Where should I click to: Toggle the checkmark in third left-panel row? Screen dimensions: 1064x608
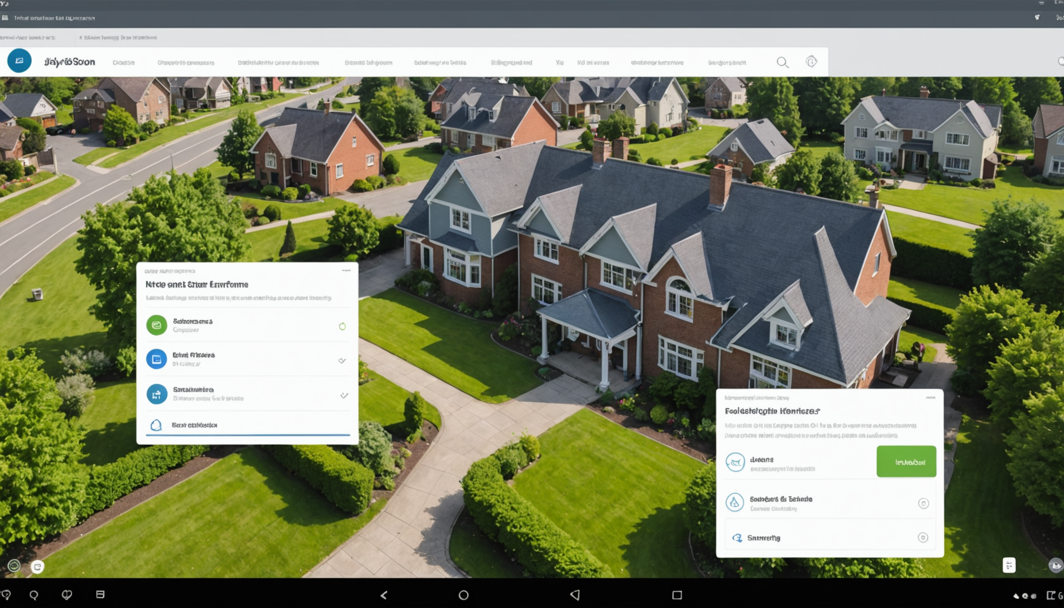pyautogui.click(x=344, y=395)
